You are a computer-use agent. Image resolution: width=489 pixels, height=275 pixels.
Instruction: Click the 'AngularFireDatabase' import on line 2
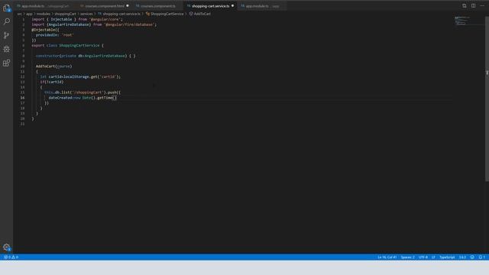point(70,24)
